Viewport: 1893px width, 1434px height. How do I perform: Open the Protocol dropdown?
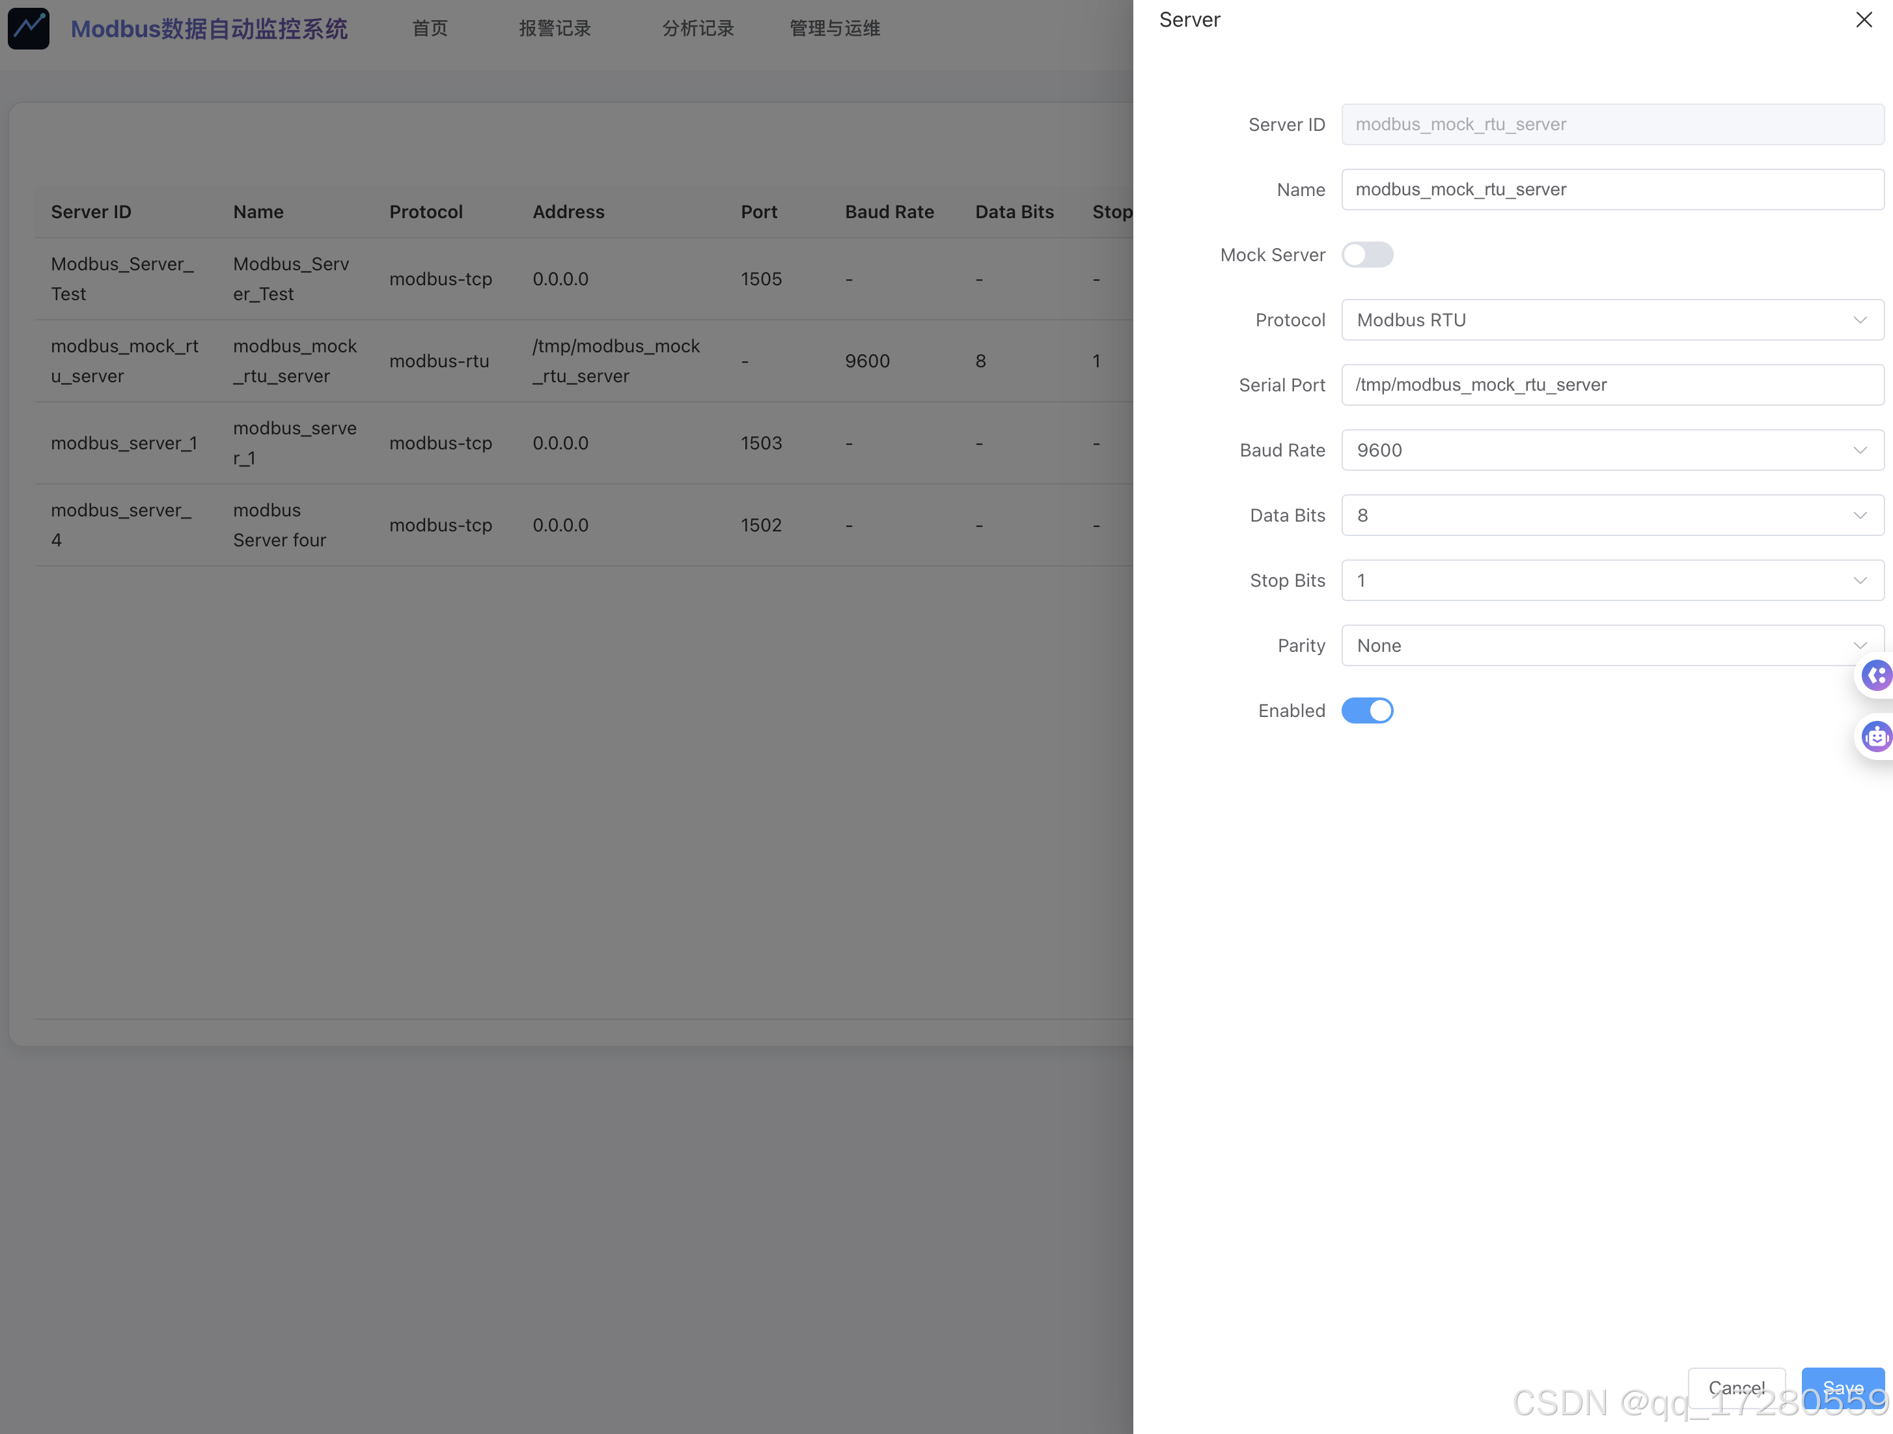[1611, 320]
